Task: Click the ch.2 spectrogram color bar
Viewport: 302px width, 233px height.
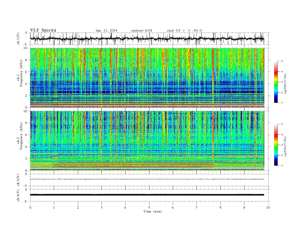Action: 276,145
